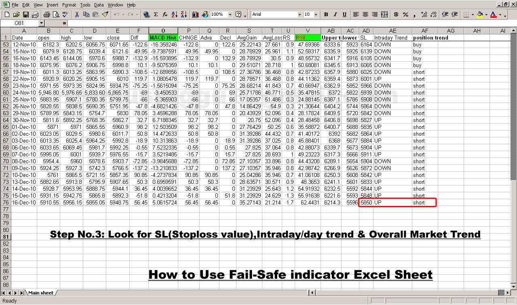Viewport: 517px width, 305px height.
Task: Apply red Font Color A
Action: 493,15
